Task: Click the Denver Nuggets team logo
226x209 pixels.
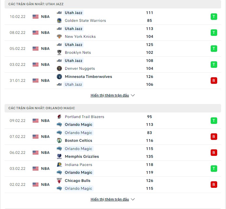Action: point(59,68)
